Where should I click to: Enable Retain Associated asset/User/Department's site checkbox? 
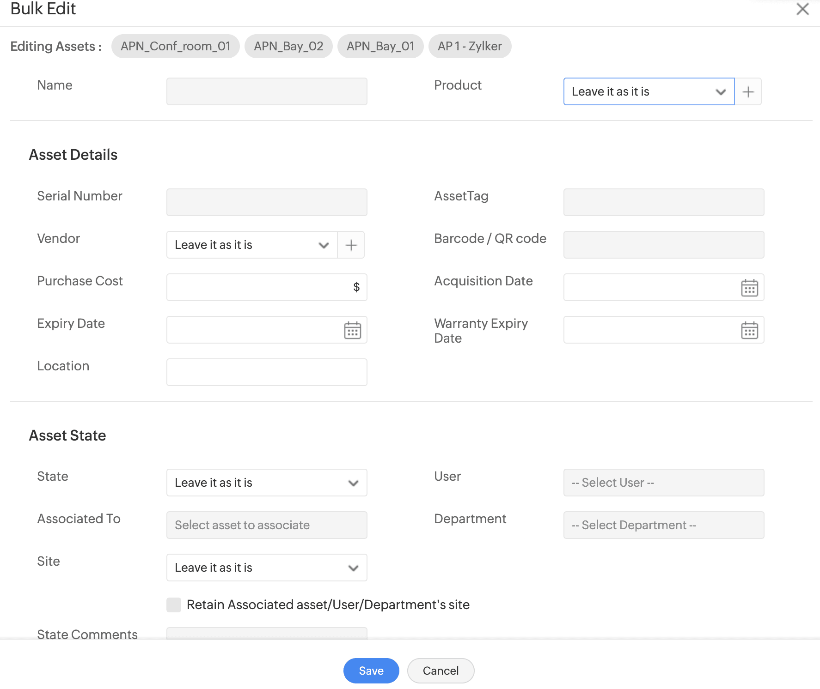[x=174, y=604]
